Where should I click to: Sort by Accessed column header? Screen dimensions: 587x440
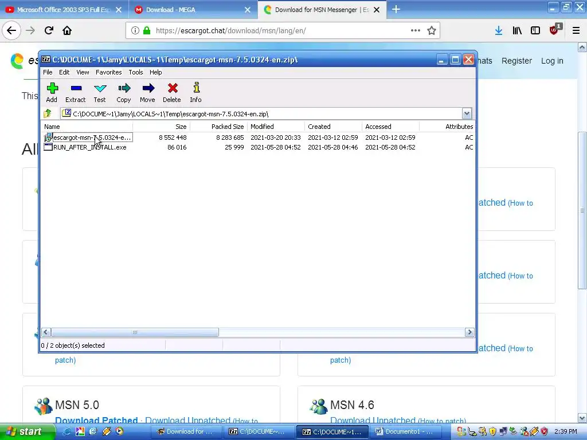(390, 127)
